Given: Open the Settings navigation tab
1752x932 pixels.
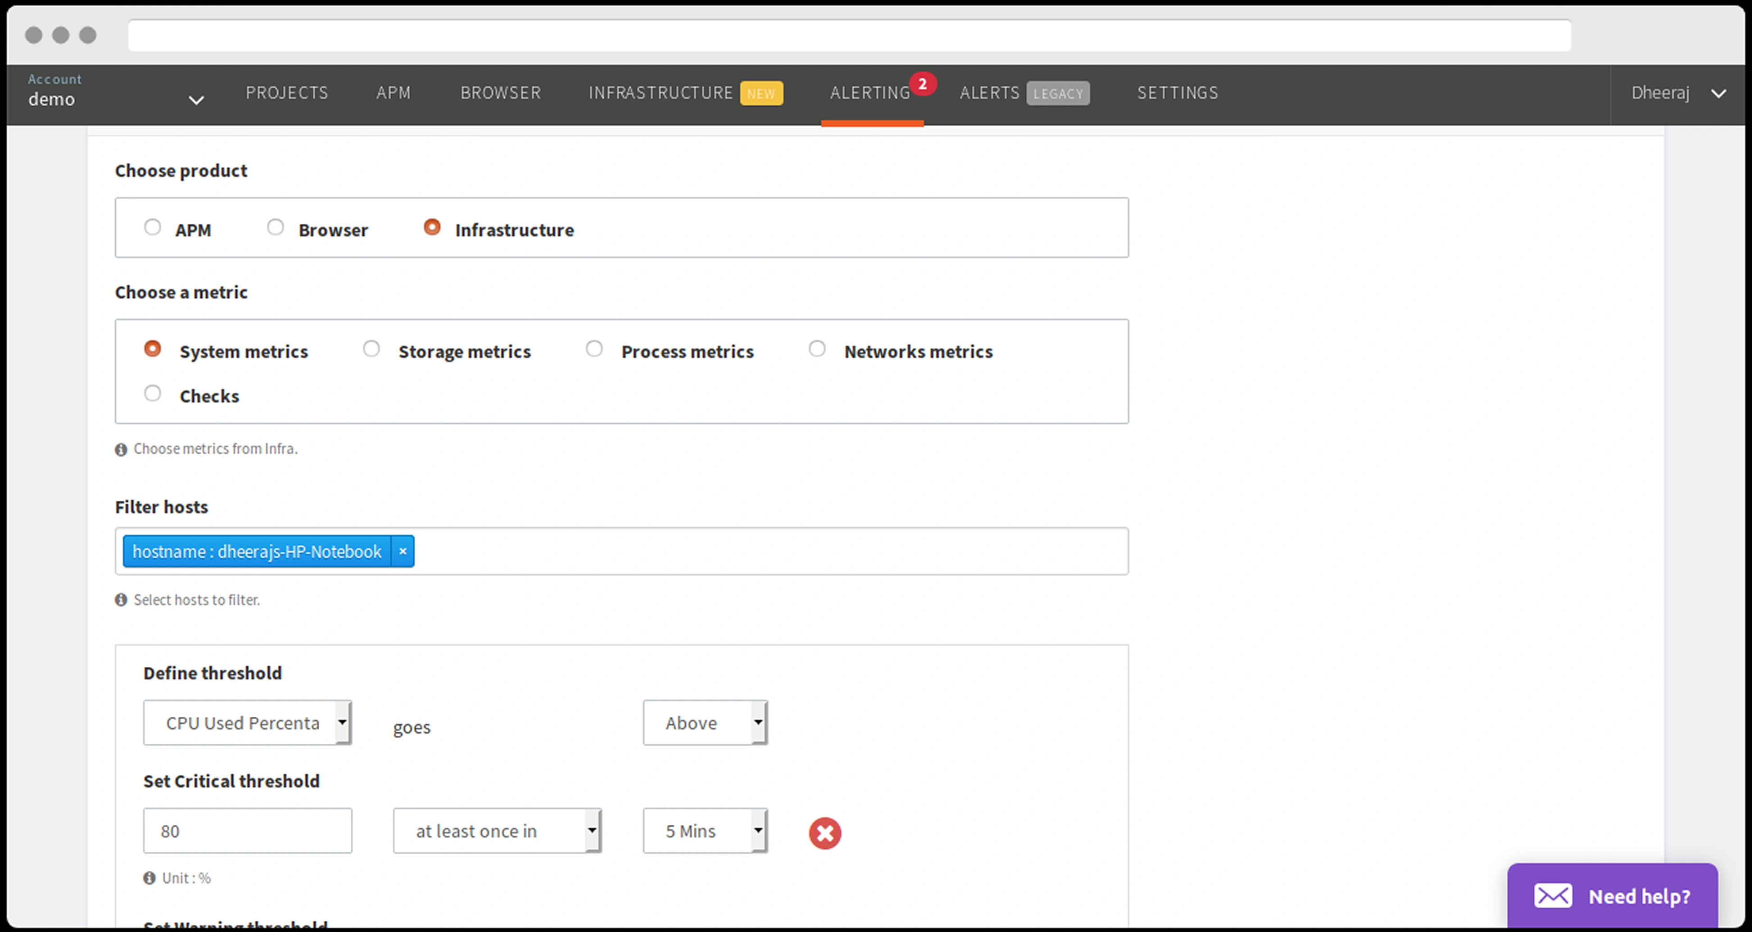Looking at the screenshot, I should pos(1177,92).
